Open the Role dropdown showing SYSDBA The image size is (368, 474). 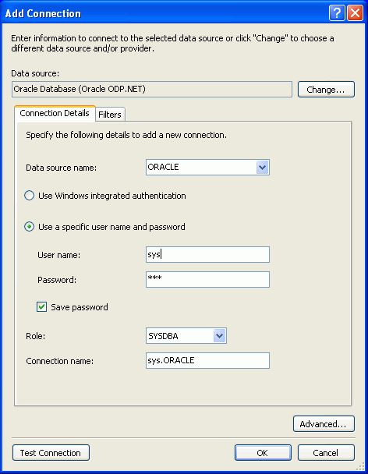click(x=220, y=336)
